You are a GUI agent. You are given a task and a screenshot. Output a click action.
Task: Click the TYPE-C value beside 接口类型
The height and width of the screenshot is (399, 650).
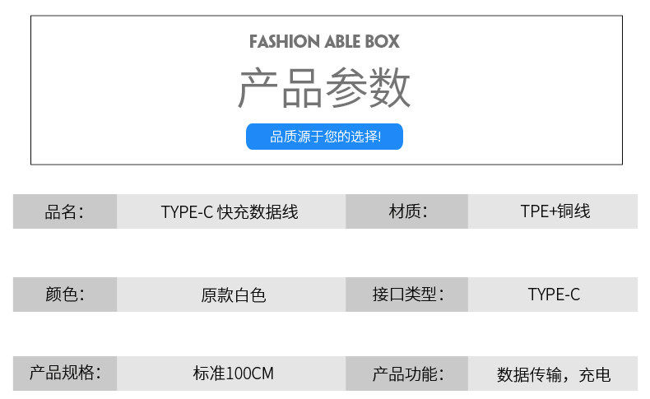click(x=554, y=295)
